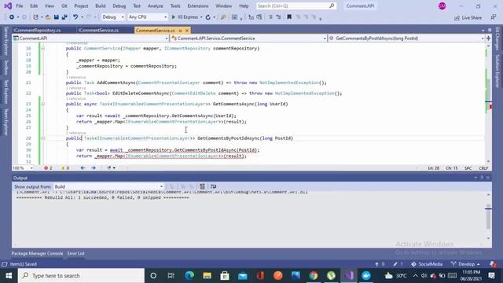
Task: Click the Find in Files icon
Action: tap(223, 17)
